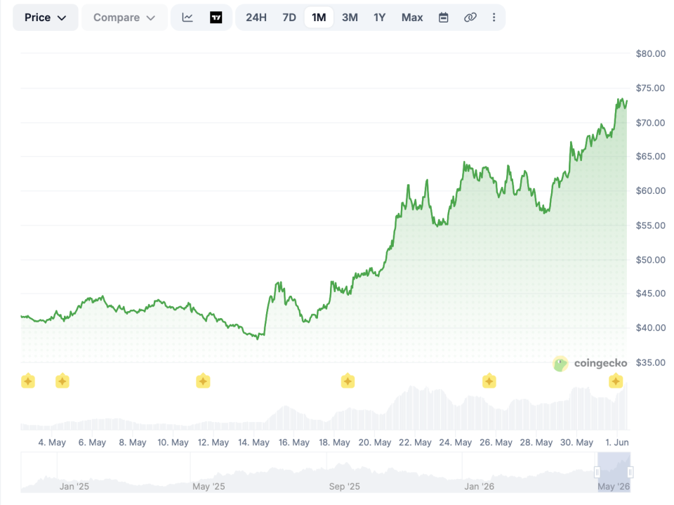Click the second star marker near 4. May
The width and height of the screenshot is (674, 505).
click(62, 381)
